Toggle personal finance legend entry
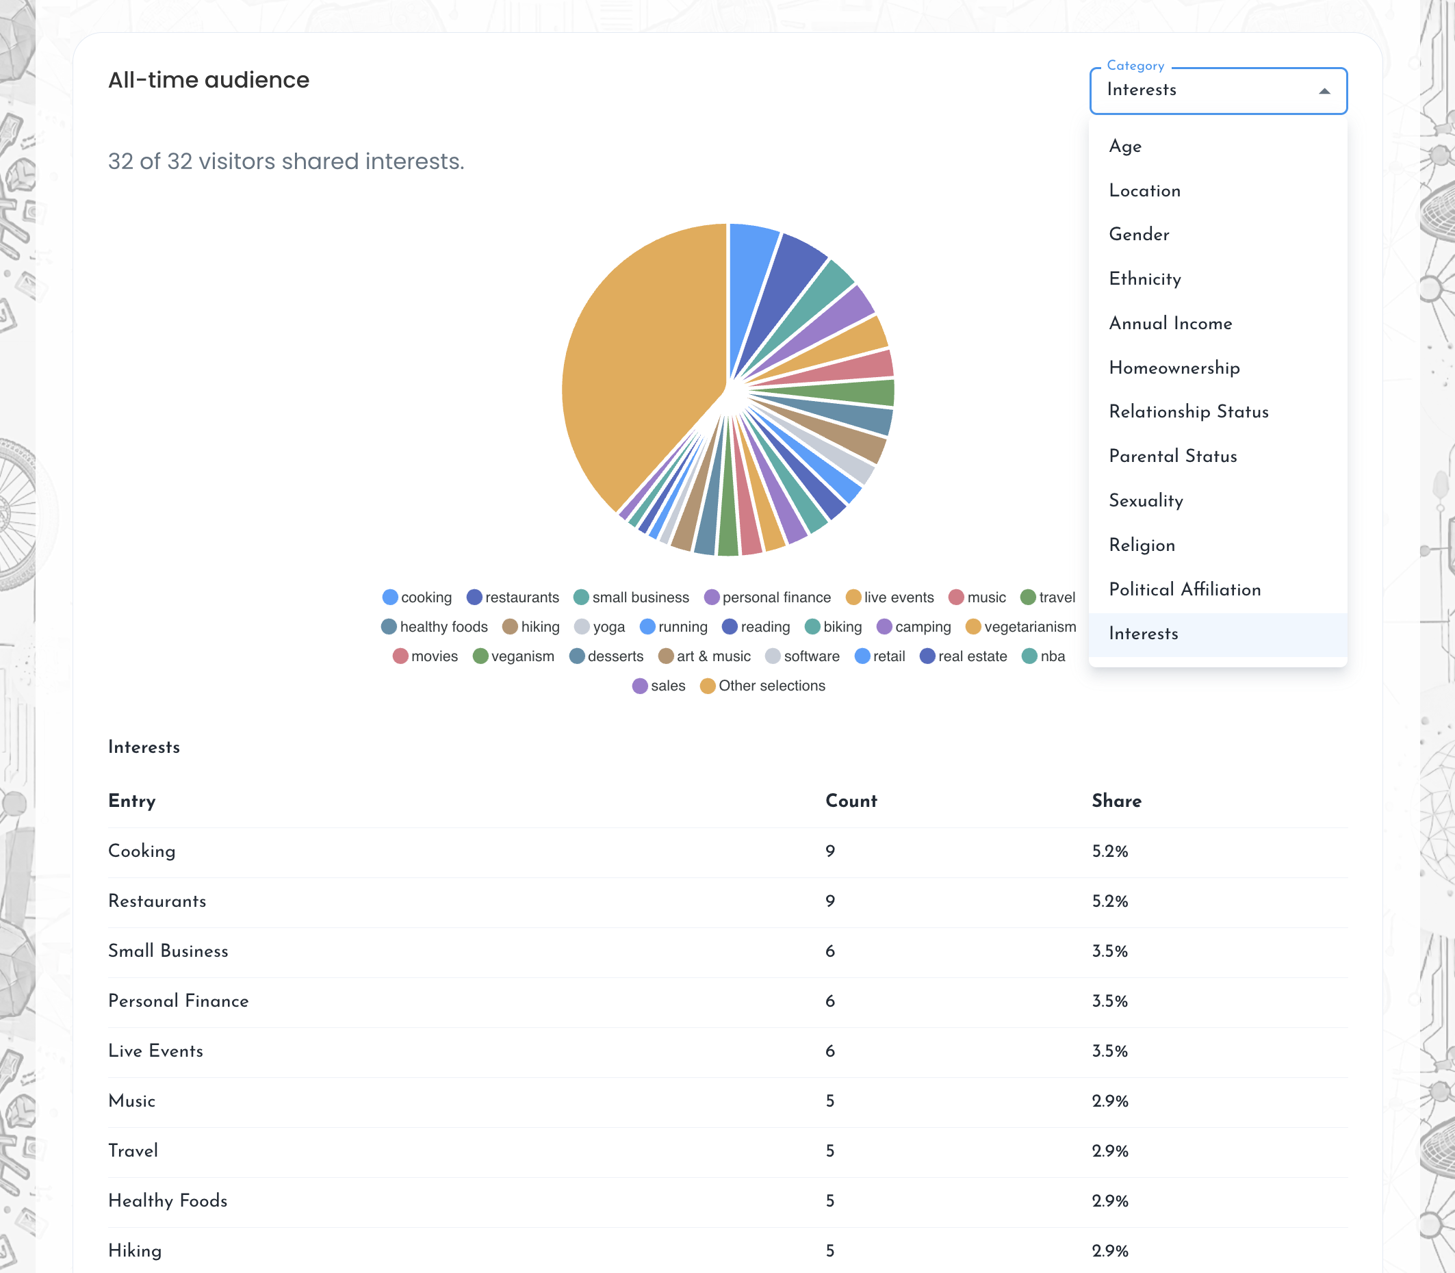Screen dimensions: 1455x1273 pos(767,597)
